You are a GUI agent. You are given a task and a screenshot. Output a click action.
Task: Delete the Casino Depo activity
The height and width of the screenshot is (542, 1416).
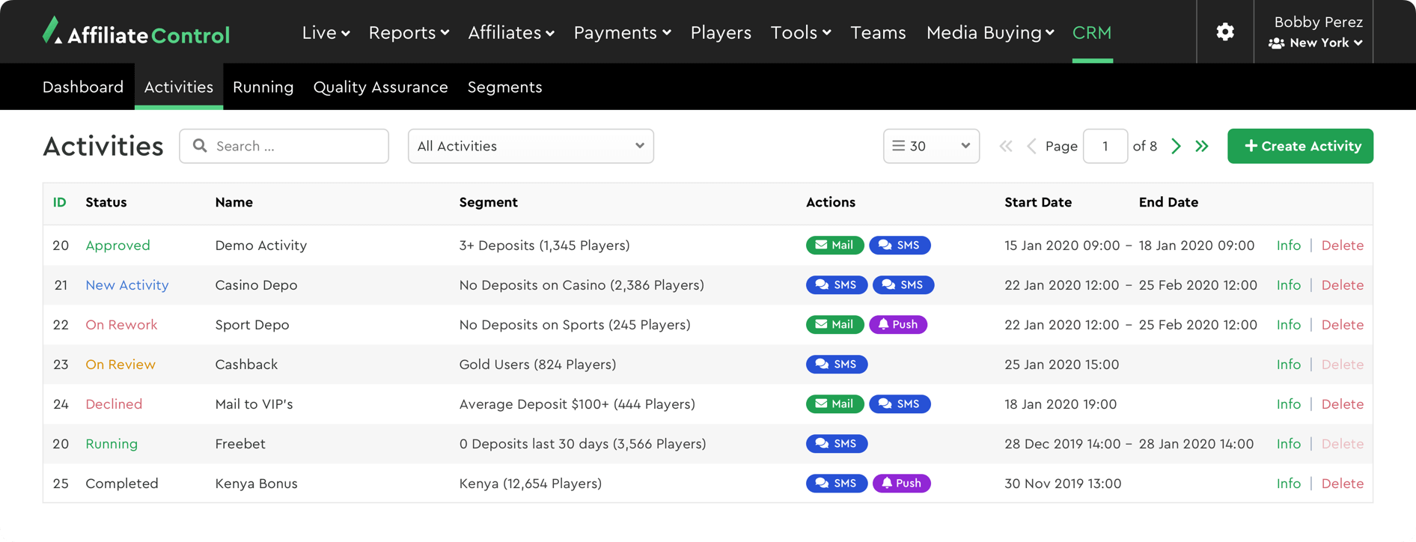pyautogui.click(x=1342, y=285)
